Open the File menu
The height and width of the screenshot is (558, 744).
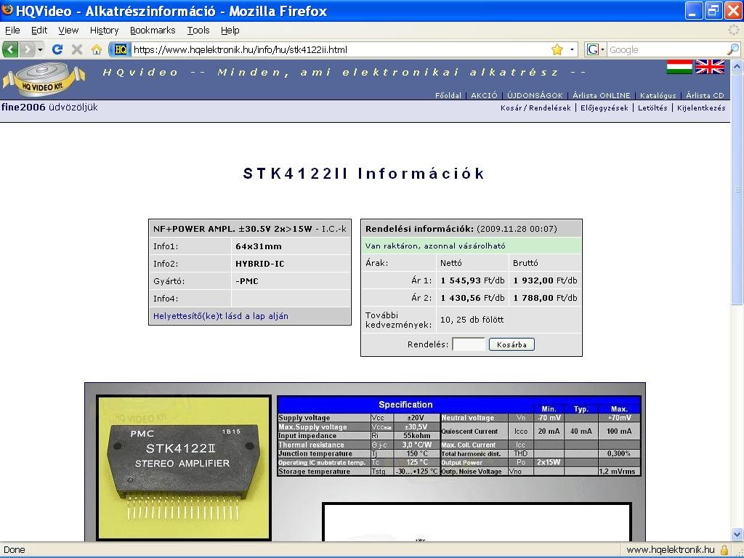pyautogui.click(x=12, y=31)
